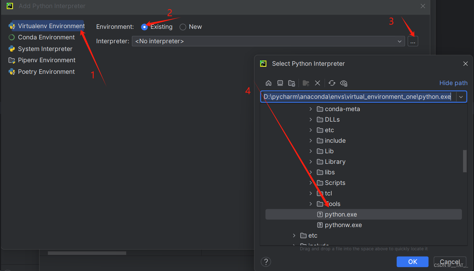Click the New Folder icon in file chooser
Viewport: 474px width, 271px height.
pos(306,83)
